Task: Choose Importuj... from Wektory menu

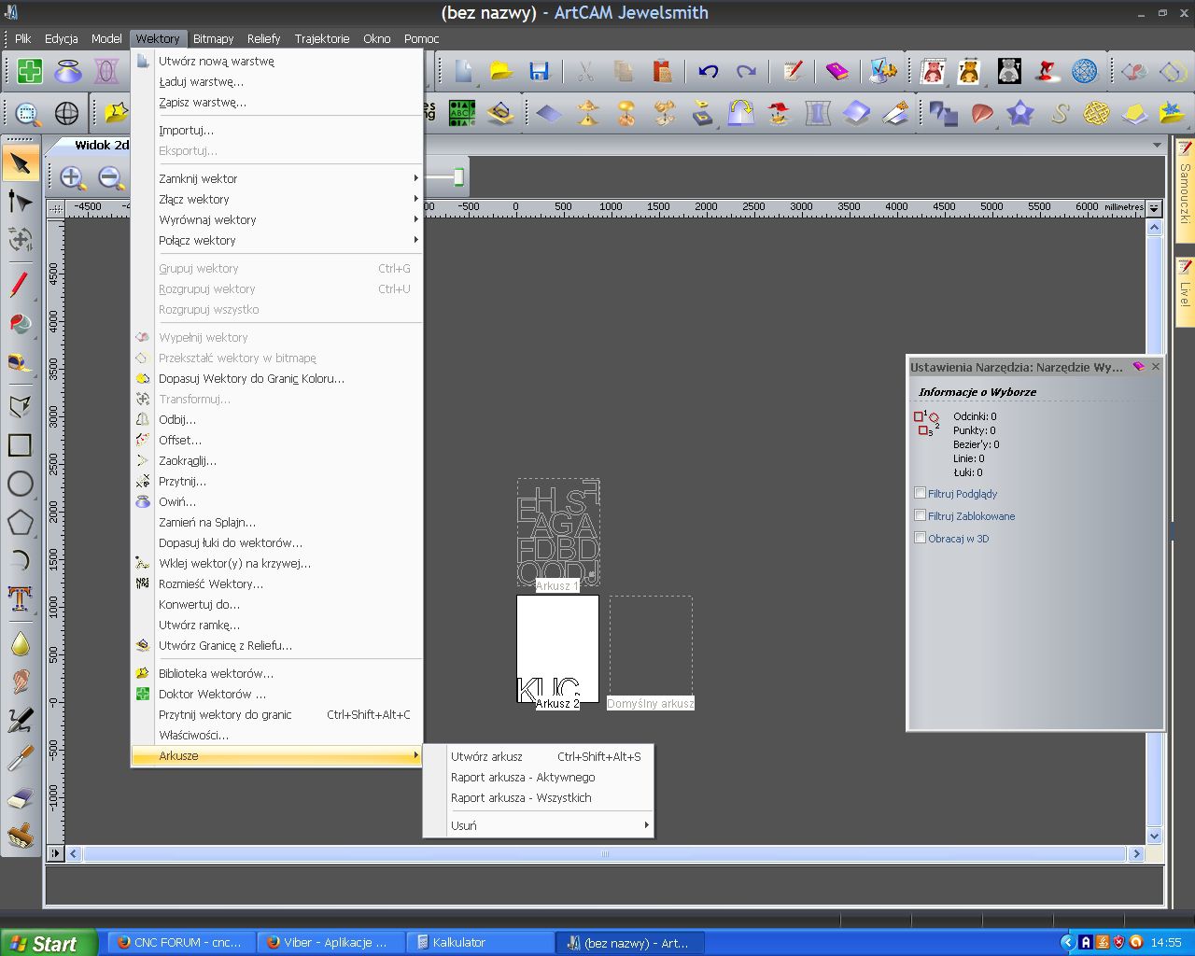Action: pyautogui.click(x=277, y=130)
